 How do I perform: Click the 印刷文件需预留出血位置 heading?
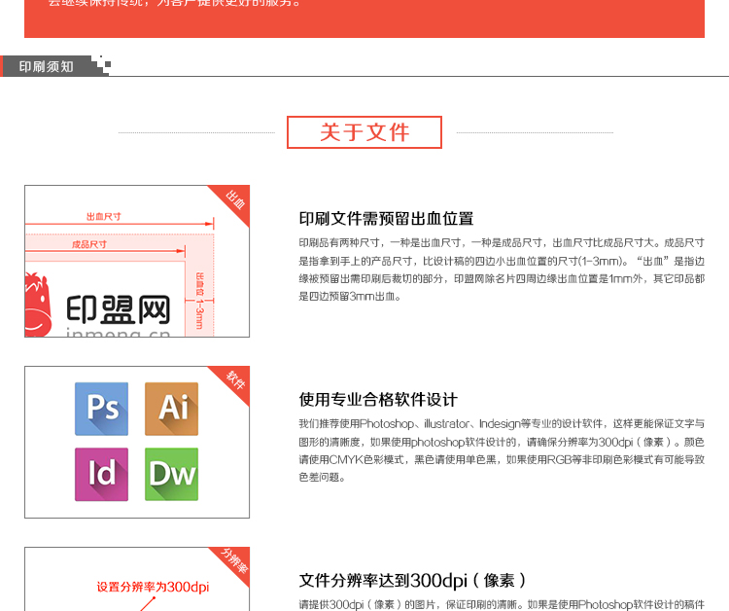tap(386, 218)
